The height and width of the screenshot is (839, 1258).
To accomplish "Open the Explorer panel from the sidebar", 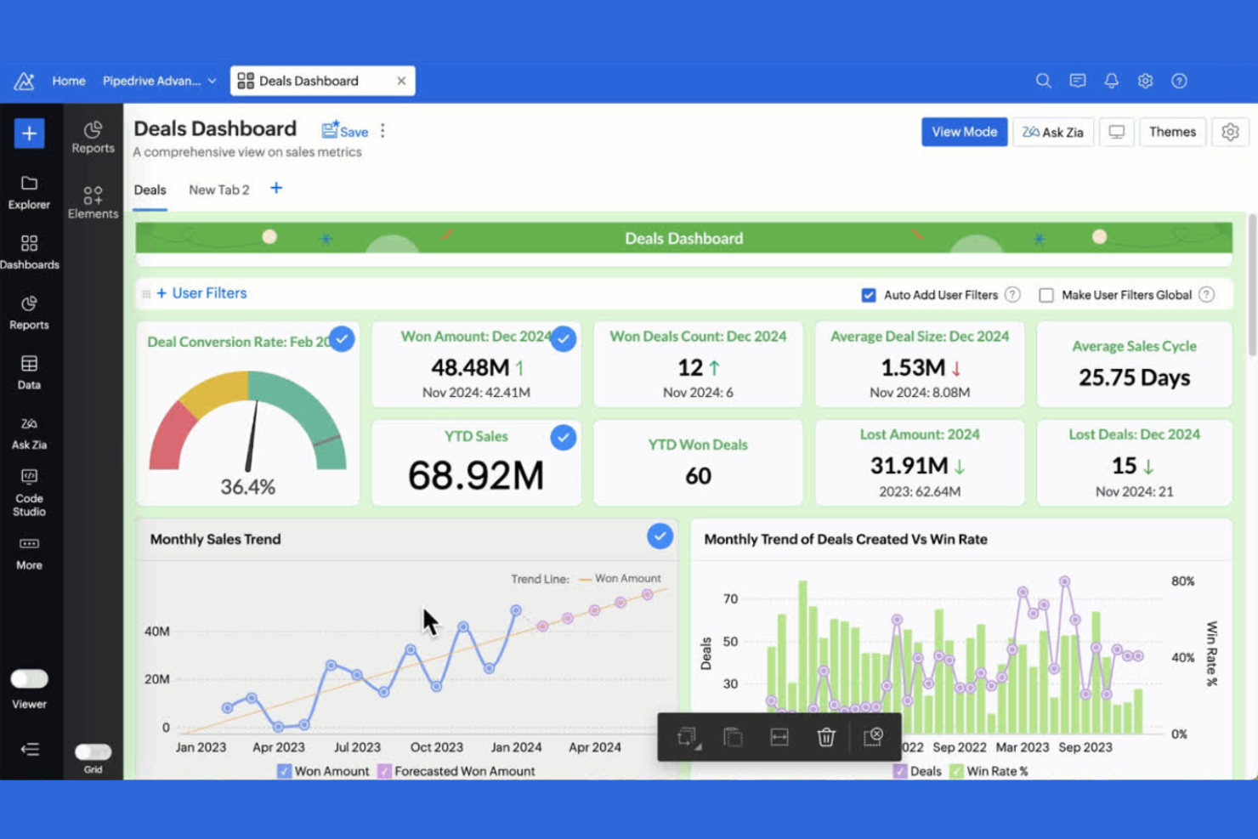I will pyautogui.click(x=30, y=192).
